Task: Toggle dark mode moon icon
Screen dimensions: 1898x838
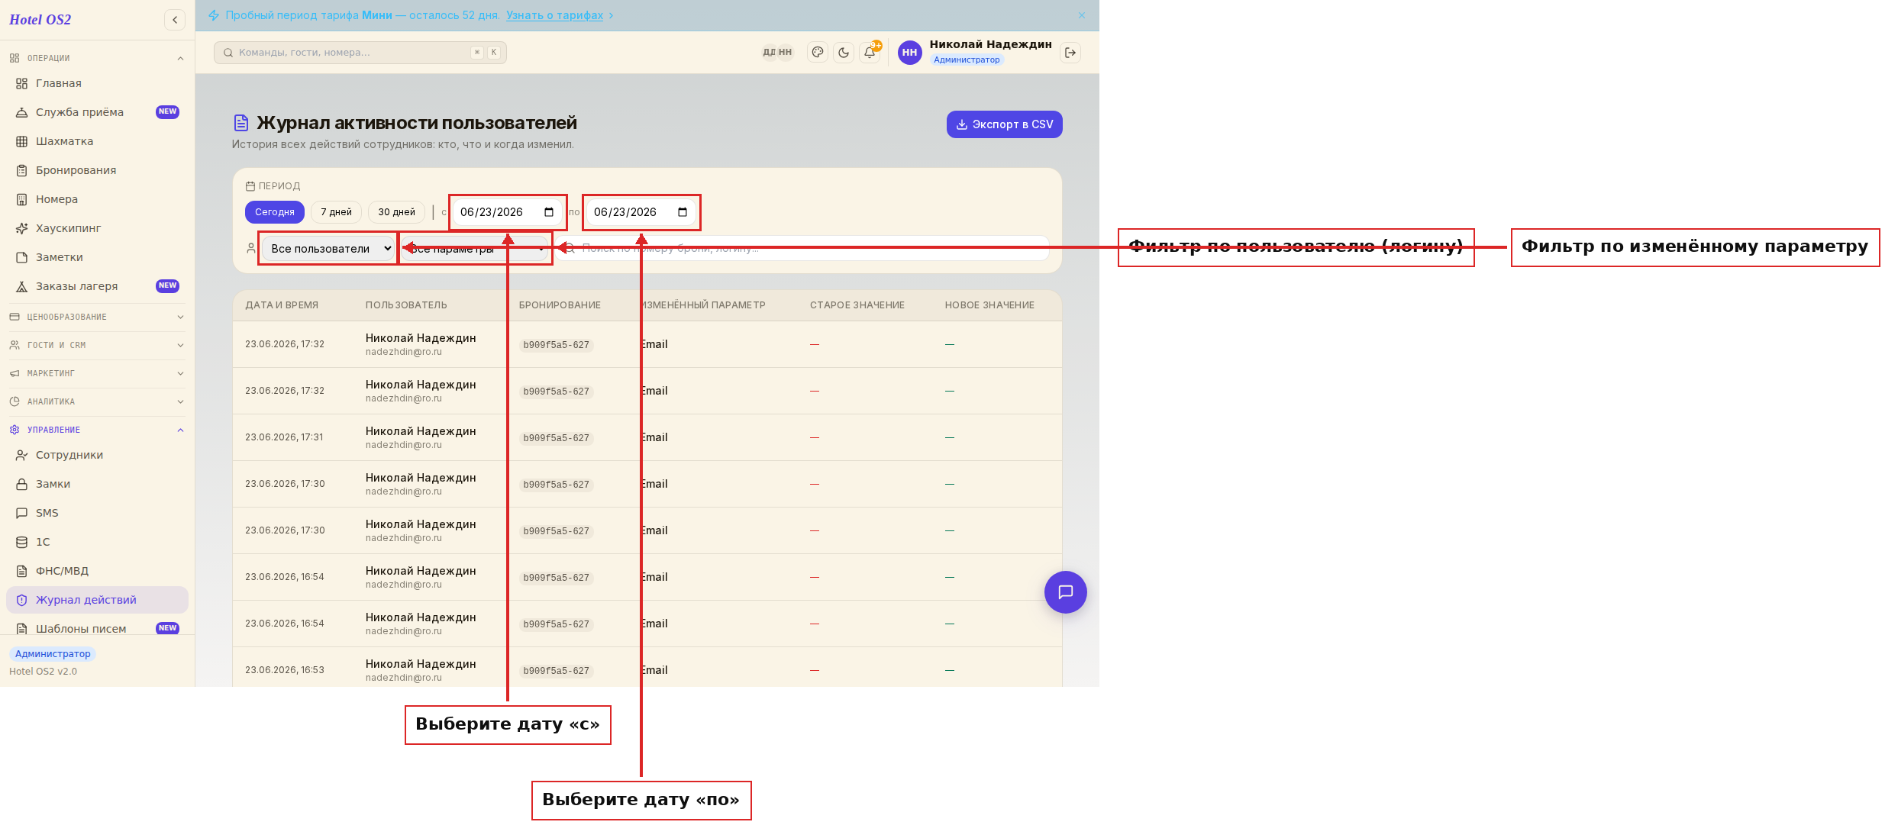Action: coord(844,53)
